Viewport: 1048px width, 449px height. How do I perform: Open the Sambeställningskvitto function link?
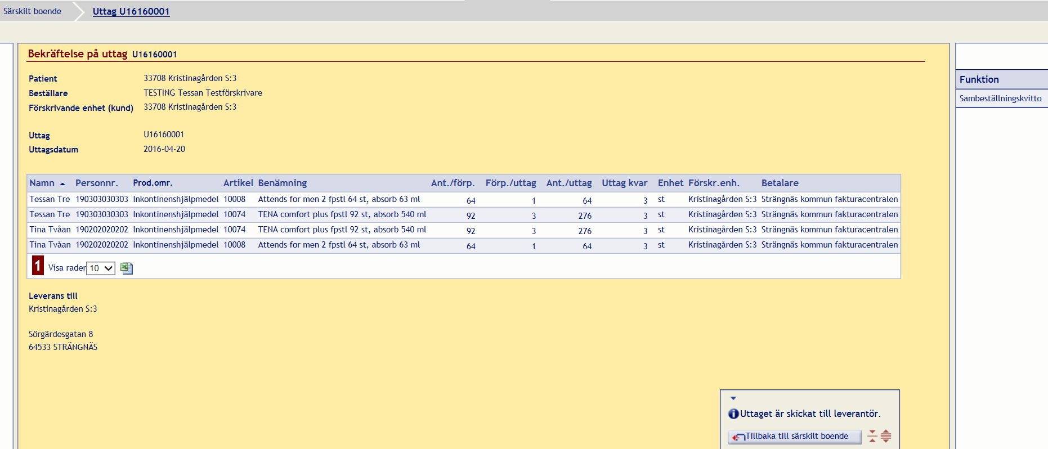[x=1000, y=98]
